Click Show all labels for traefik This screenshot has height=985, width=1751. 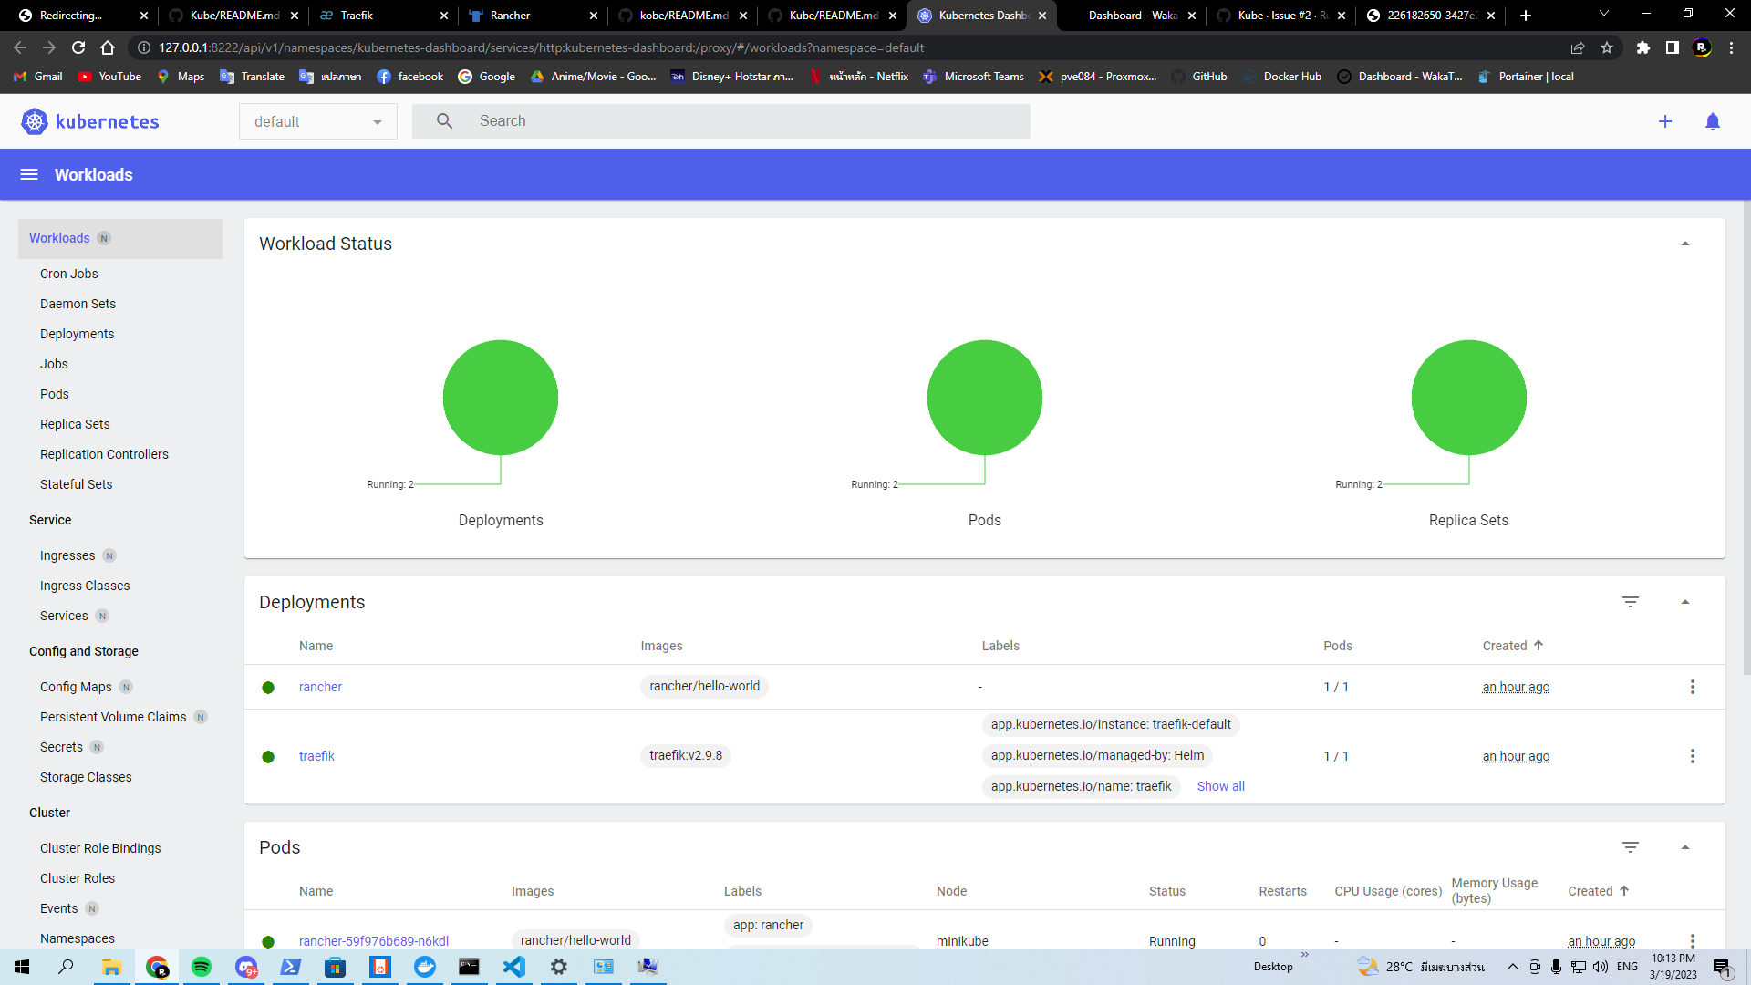[x=1220, y=786]
